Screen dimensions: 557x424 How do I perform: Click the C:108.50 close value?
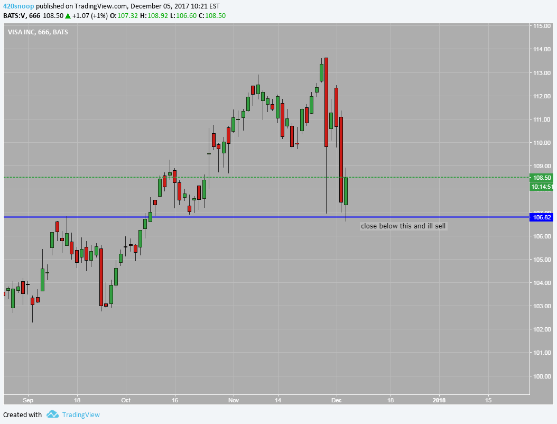[212, 16]
